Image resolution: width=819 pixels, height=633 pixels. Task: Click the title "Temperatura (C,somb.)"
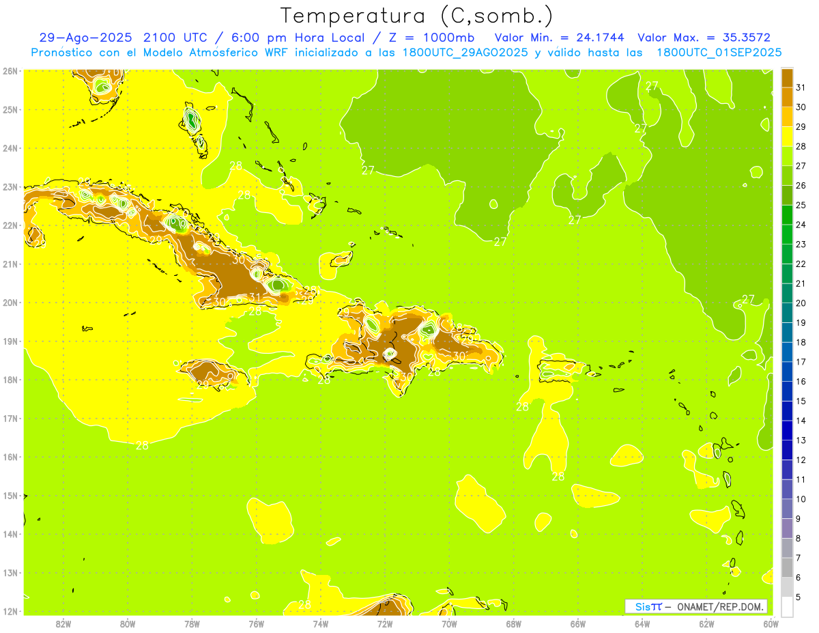point(417,16)
